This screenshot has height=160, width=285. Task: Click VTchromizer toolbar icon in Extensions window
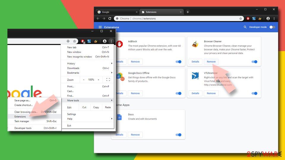pos(254,18)
